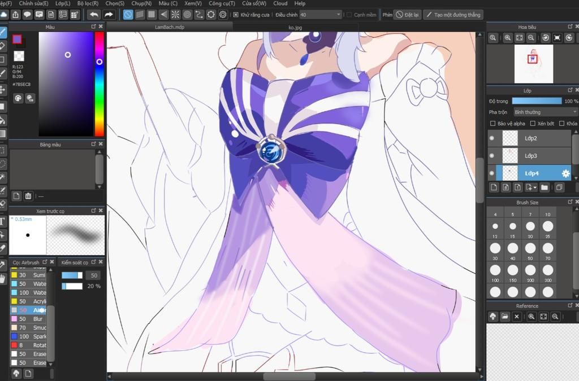Select the Text tool in the left toolbar

(2, 221)
